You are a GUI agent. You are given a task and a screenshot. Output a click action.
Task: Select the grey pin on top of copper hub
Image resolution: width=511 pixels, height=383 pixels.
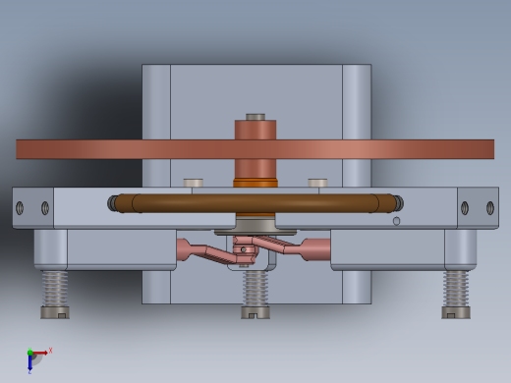(x=255, y=117)
